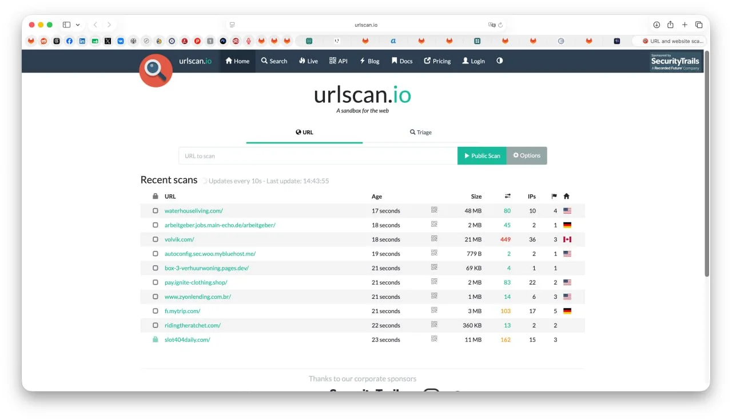Open Search in the navigation bar
Screen dimensions: 732x420
click(x=274, y=61)
